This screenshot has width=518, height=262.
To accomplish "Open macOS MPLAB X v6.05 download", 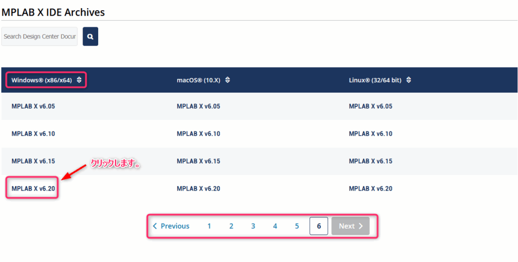I will (198, 106).
